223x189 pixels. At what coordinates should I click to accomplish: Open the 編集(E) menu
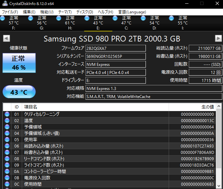point(29,12)
